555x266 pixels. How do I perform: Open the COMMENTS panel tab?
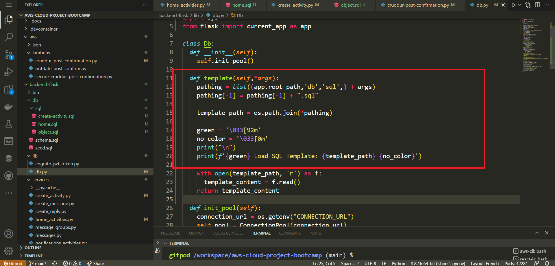(x=290, y=233)
